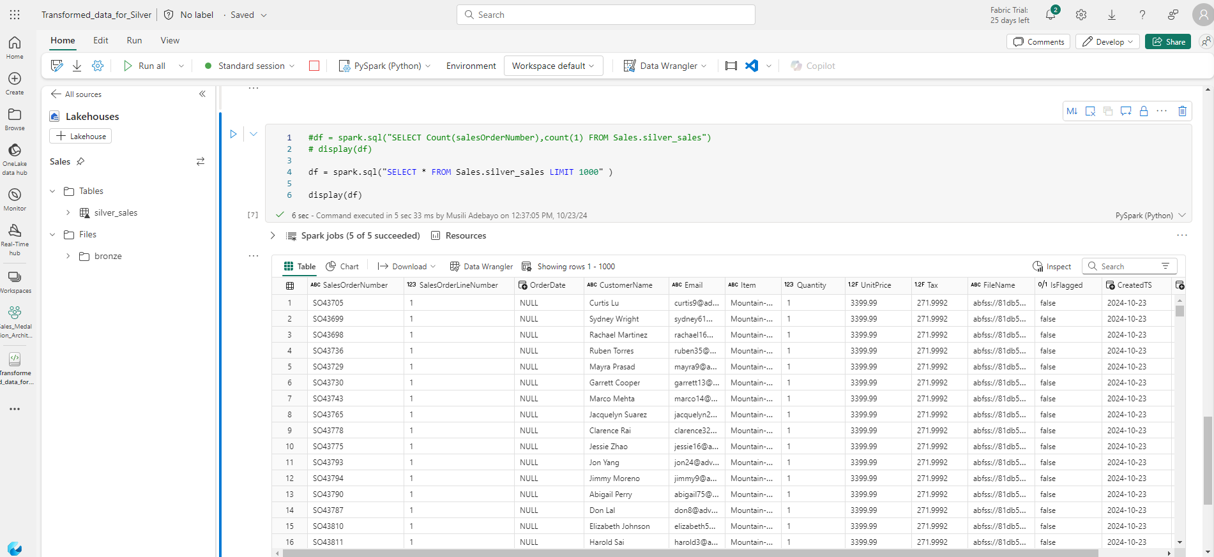Image resolution: width=1214 pixels, height=557 pixels.
Task: Click the layout view icon beside VS Code
Action: point(731,65)
